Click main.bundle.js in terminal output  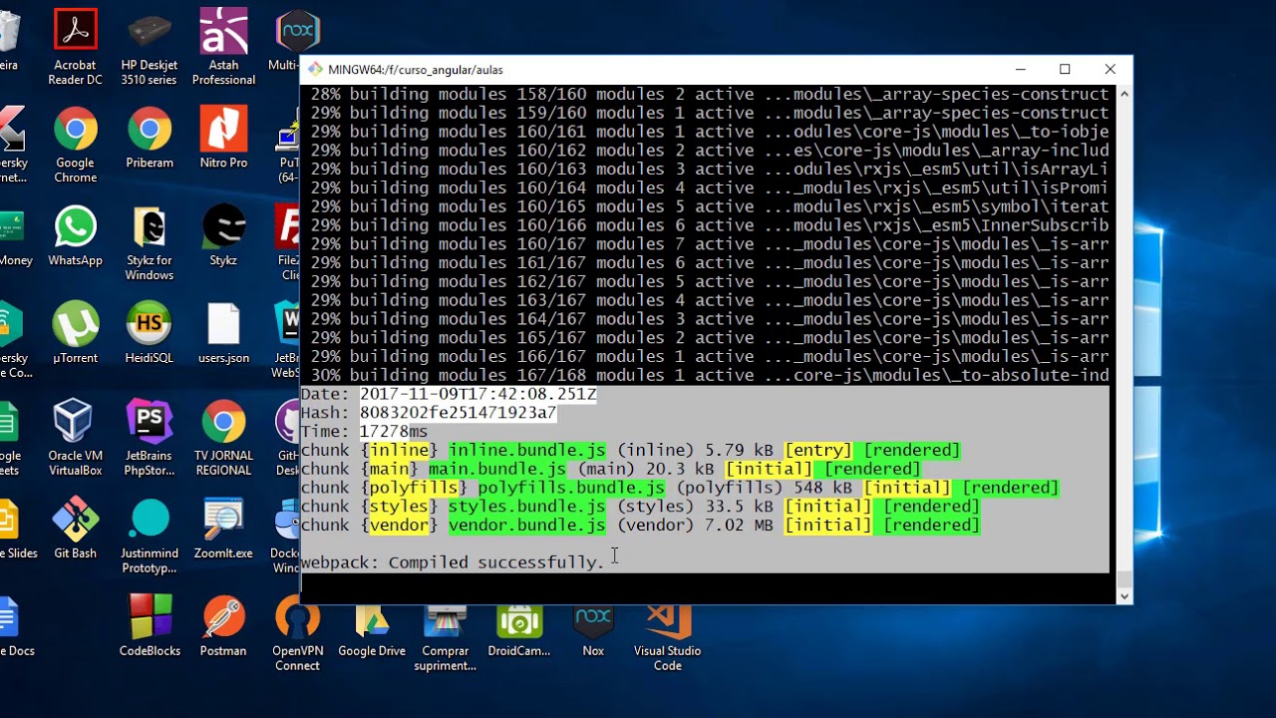click(x=496, y=469)
